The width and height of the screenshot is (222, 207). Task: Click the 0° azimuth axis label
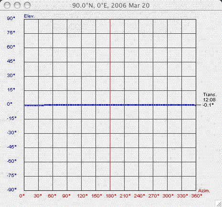[x=22, y=196]
